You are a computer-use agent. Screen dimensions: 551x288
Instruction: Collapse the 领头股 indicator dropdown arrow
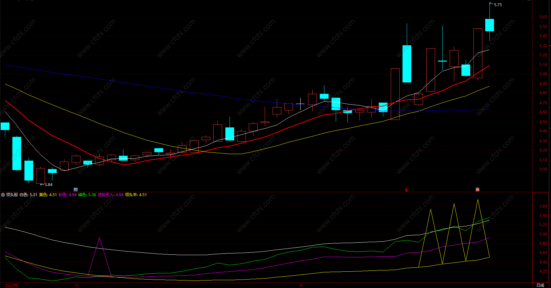coord(3,195)
